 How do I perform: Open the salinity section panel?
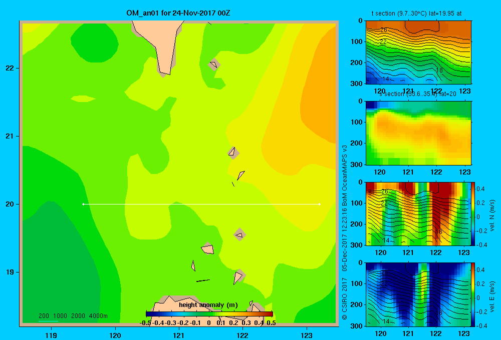(418, 133)
